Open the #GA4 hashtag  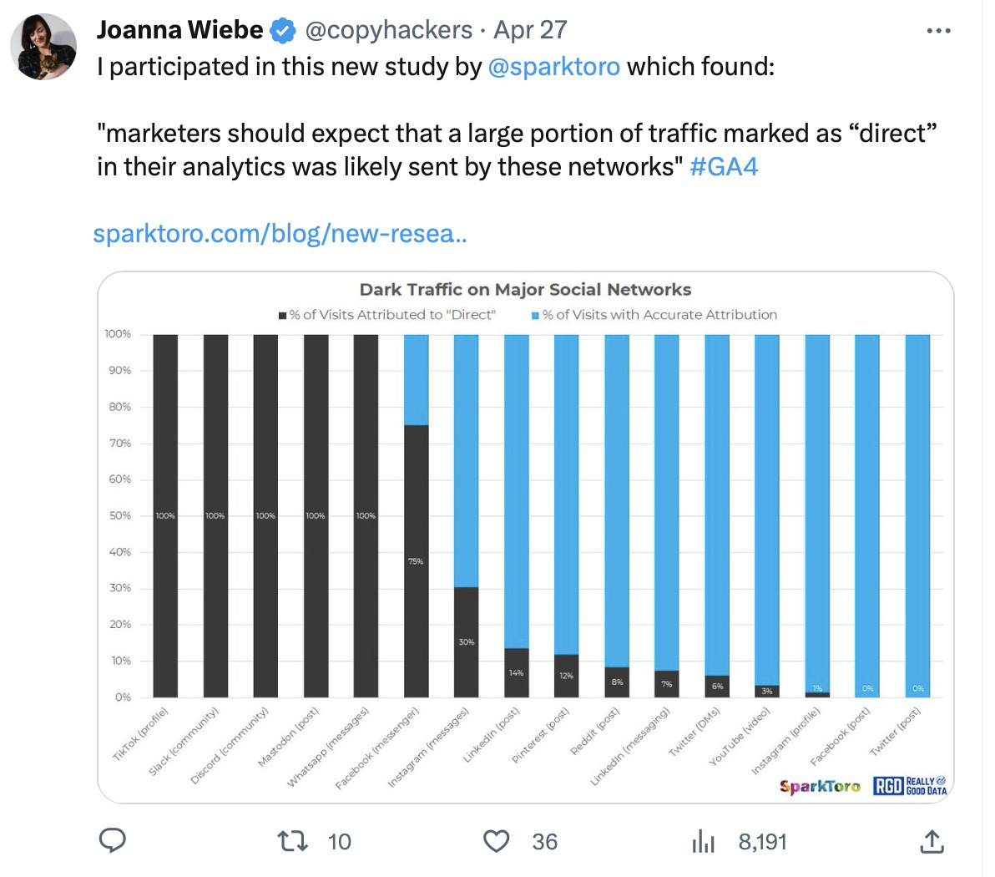click(725, 166)
